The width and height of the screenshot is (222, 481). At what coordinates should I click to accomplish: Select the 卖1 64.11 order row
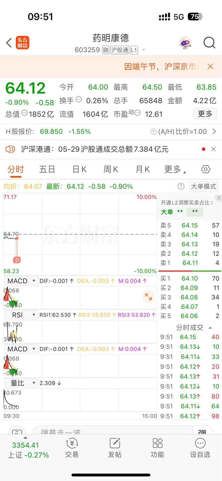(190, 263)
